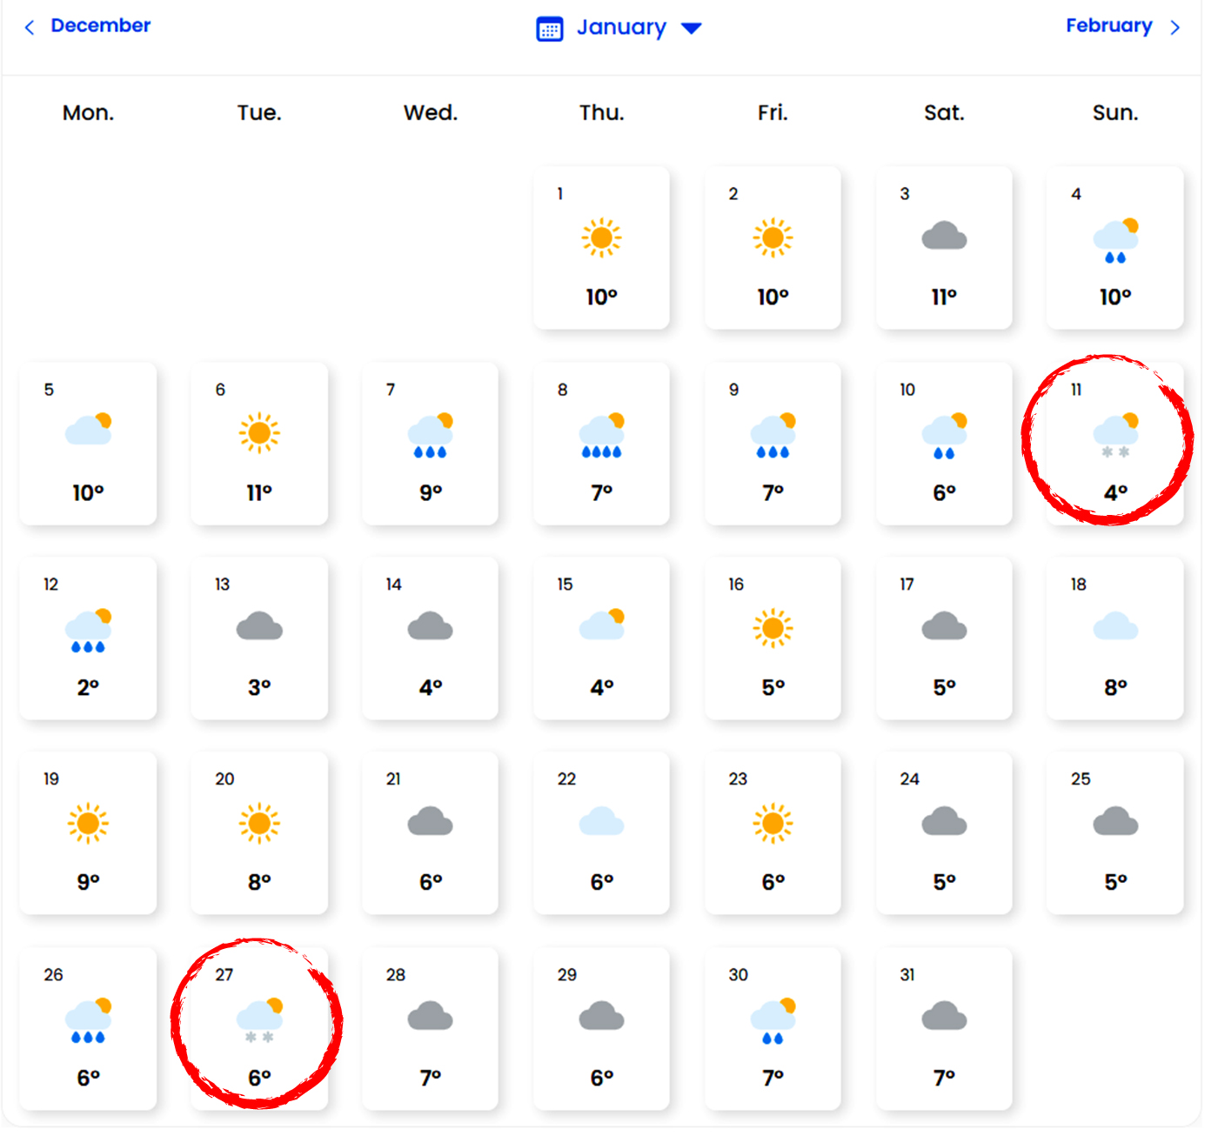The image size is (1218, 1136).
Task: Click the heavy rain icon on January 8
Action: [601, 436]
